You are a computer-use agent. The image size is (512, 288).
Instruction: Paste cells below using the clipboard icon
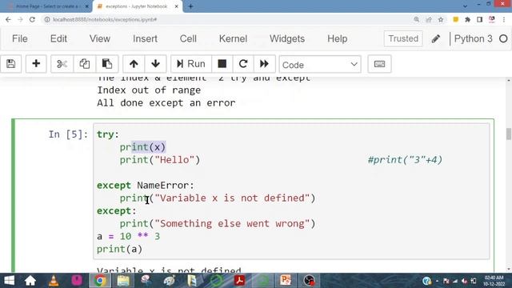pyautogui.click(x=106, y=64)
